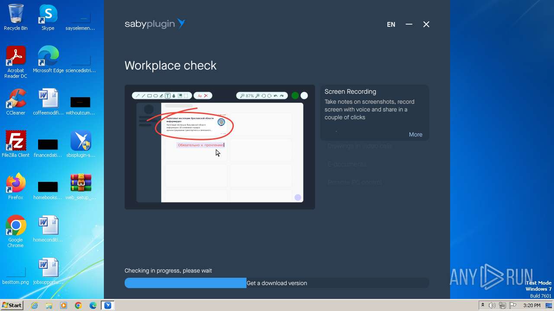This screenshot has width=554, height=311.
Task: Open the Recycle Bin desktop icon
Action: 16,17
